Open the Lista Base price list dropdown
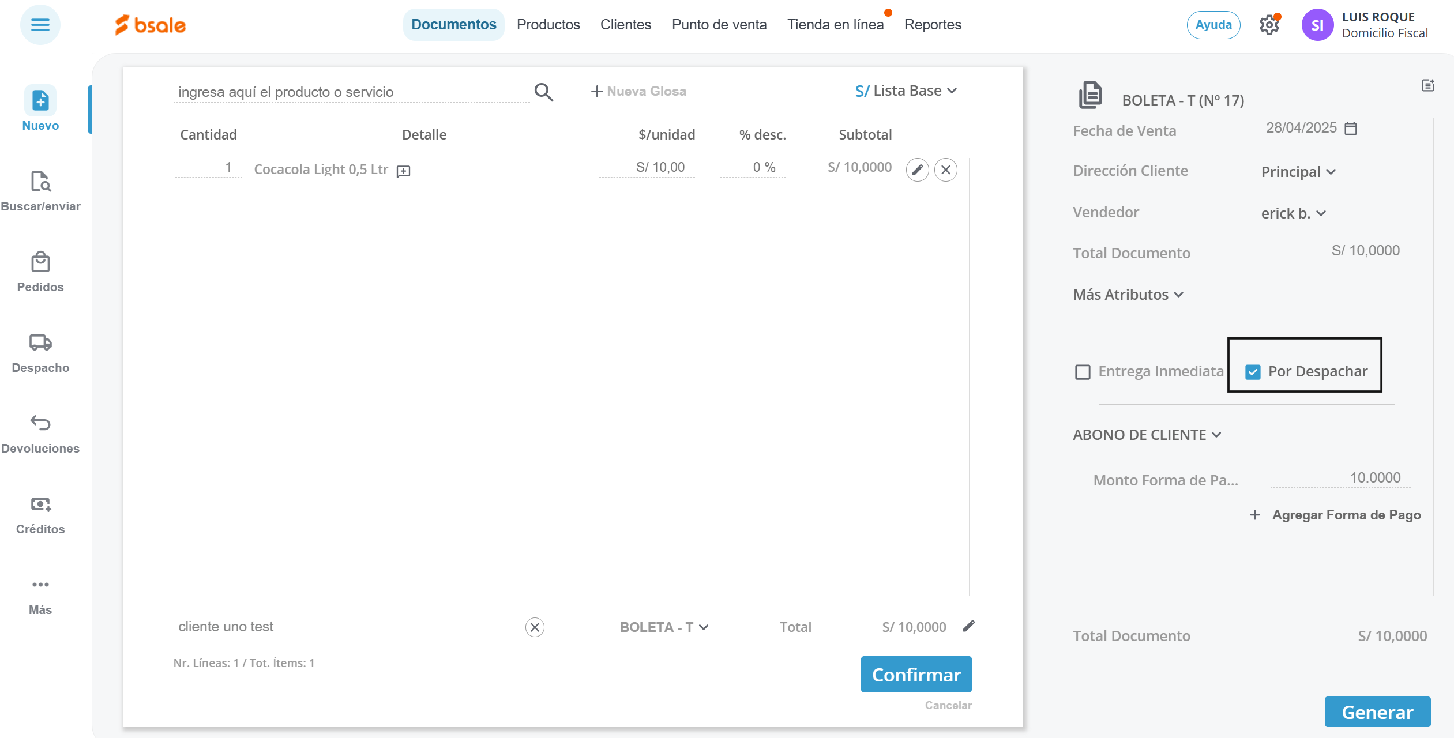 pyautogui.click(x=907, y=91)
